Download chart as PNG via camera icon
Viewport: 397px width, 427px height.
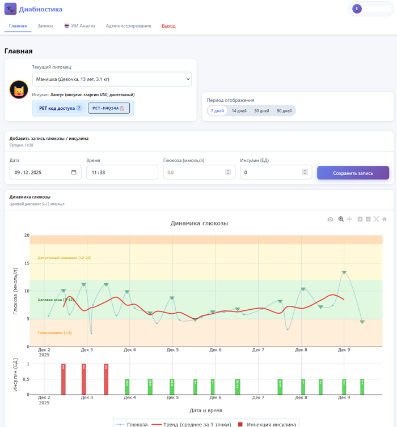[x=330, y=219]
